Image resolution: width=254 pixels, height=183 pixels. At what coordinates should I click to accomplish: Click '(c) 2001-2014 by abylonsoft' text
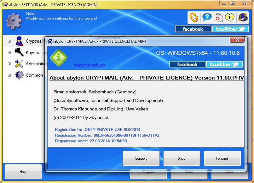82,117
